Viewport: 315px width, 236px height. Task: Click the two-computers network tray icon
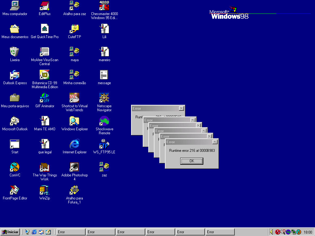pyautogui.click(x=293, y=232)
